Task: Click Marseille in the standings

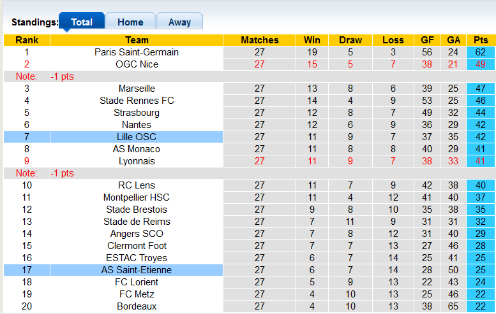Action: pyautogui.click(x=137, y=89)
